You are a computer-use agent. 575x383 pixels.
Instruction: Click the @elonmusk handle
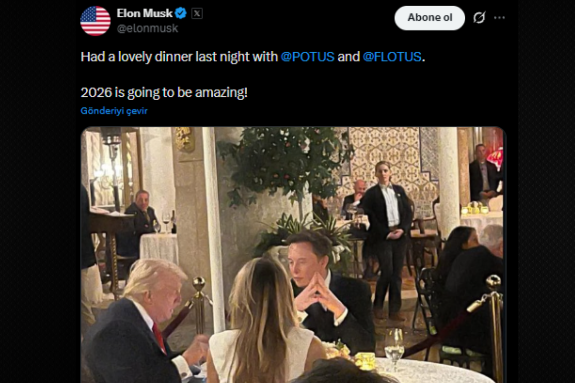click(148, 28)
